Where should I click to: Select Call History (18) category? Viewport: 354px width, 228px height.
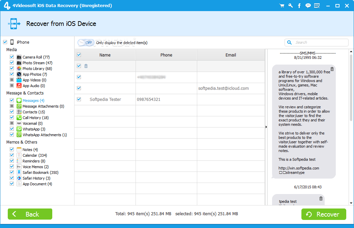(36, 118)
